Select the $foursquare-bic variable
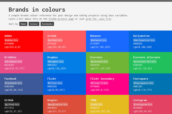Screen dimensions: 172x114 (144, 83)
